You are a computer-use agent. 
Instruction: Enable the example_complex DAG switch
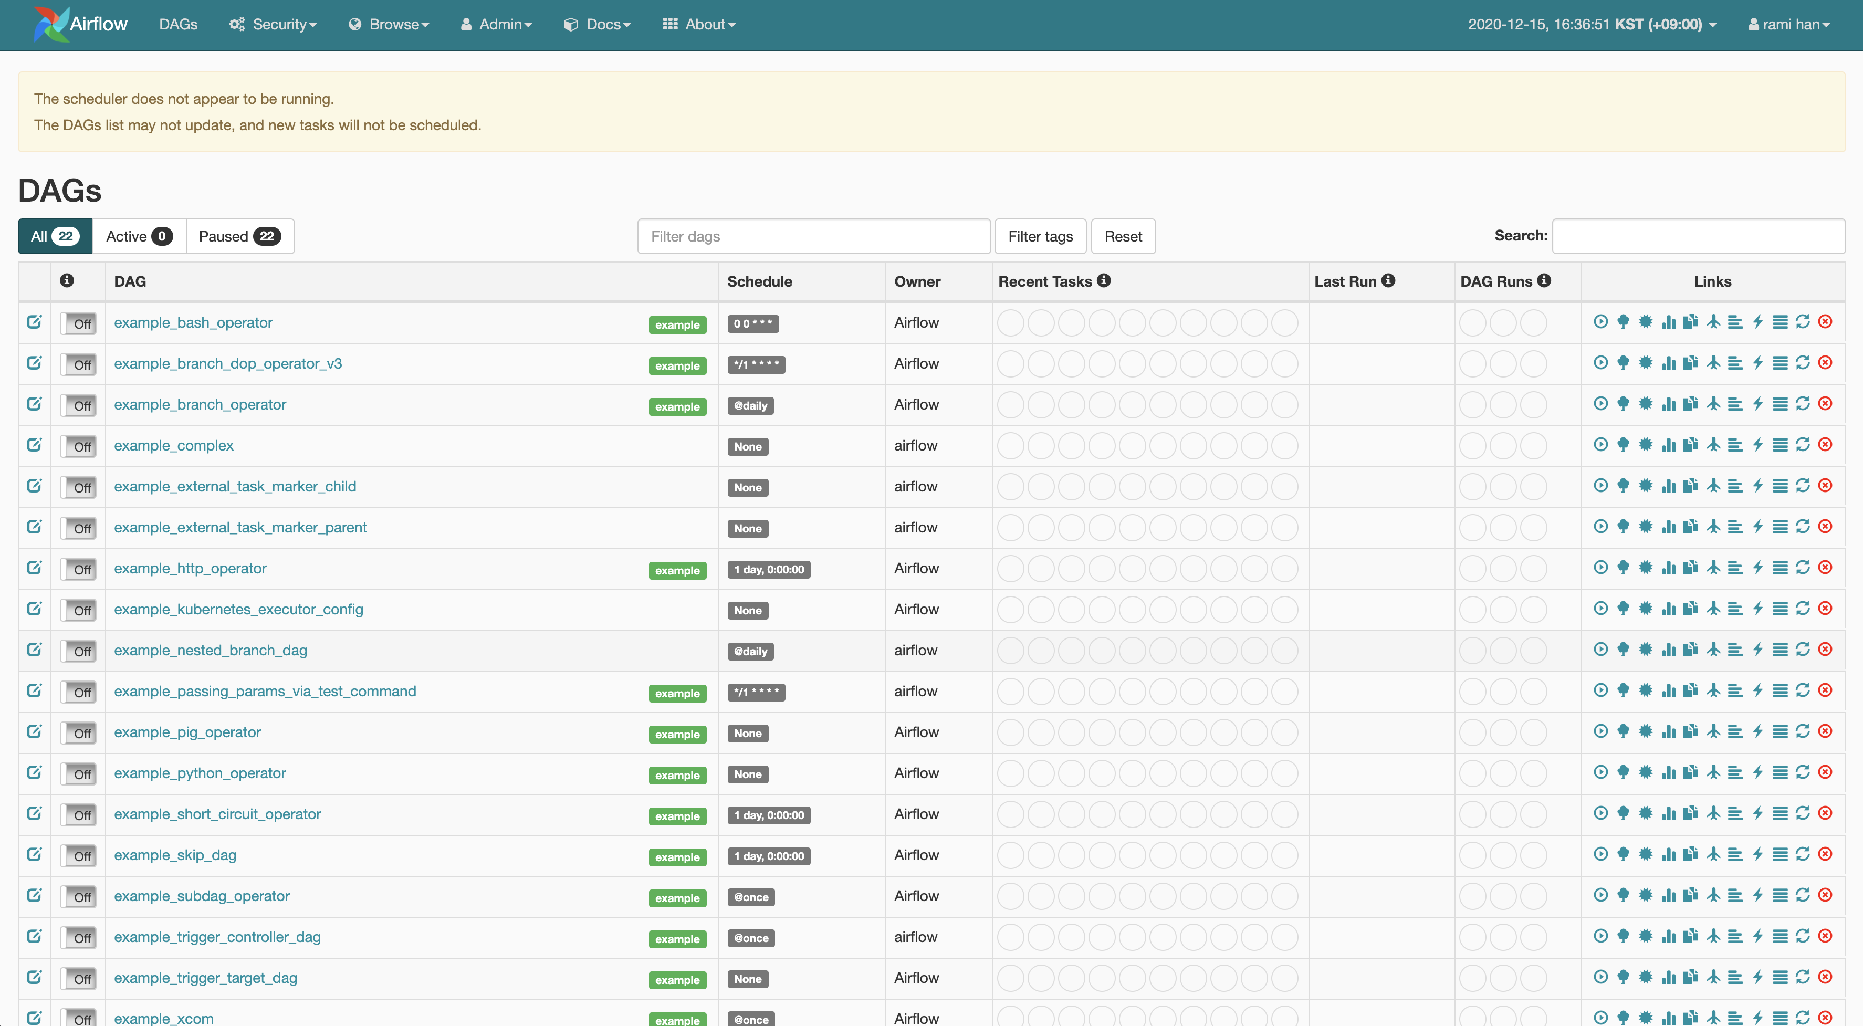(x=77, y=446)
